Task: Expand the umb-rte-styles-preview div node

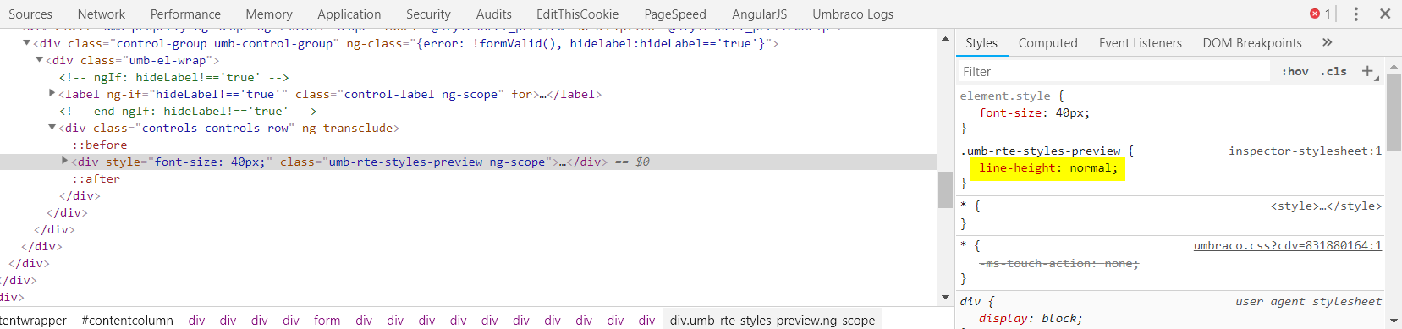Action: coord(64,161)
